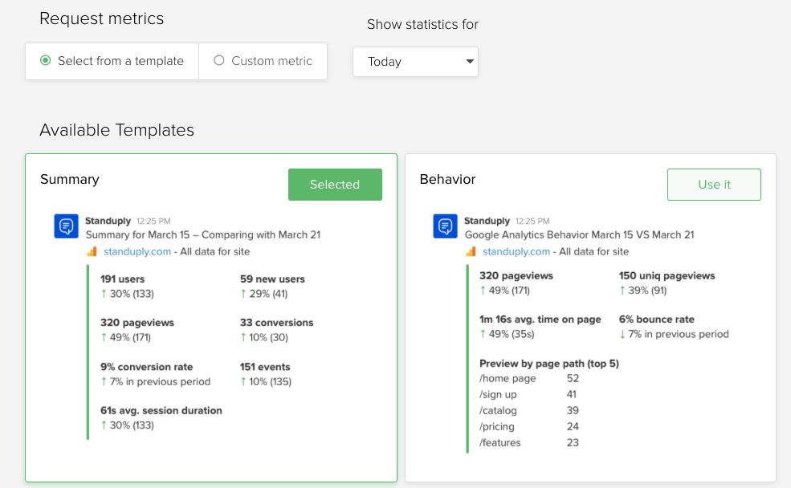Click Standuply avatar icon in Summary card
This screenshot has height=488, width=791.
66,226
